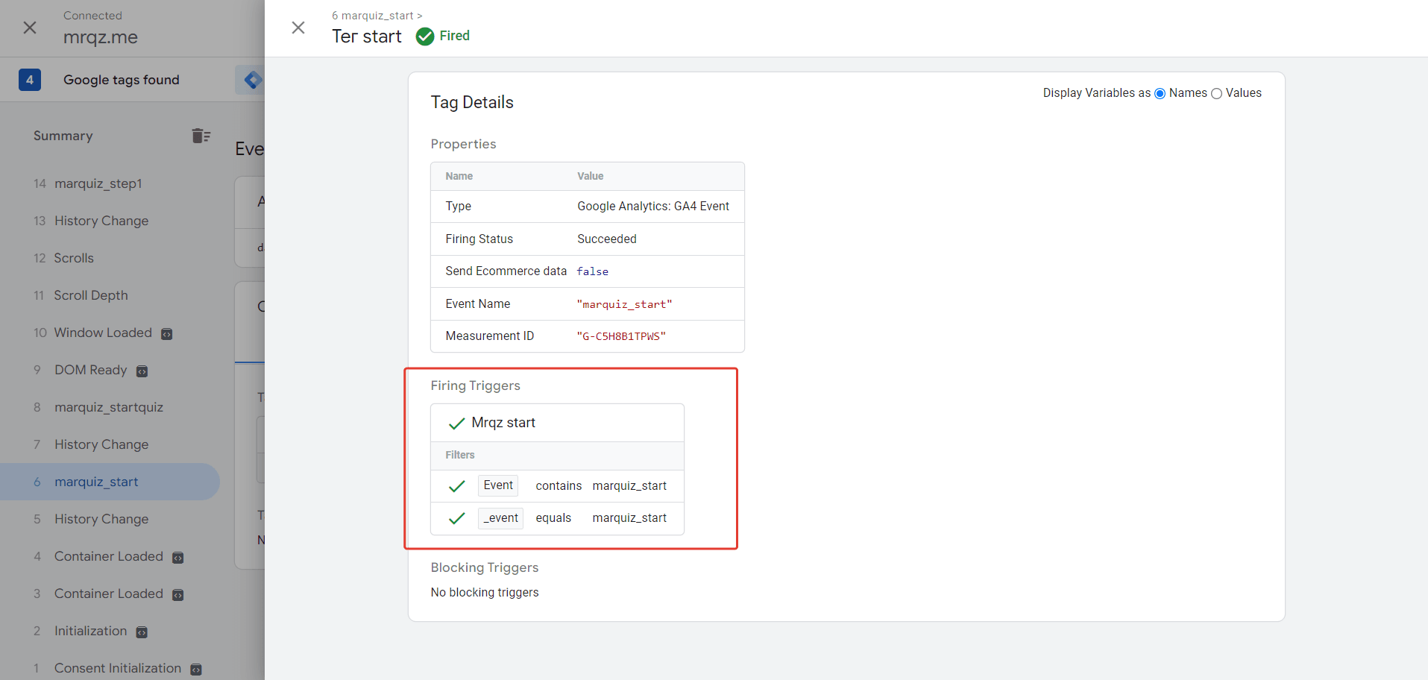
Task: Click the mrqz.me connected domain
Action: [x=101, y=37]
